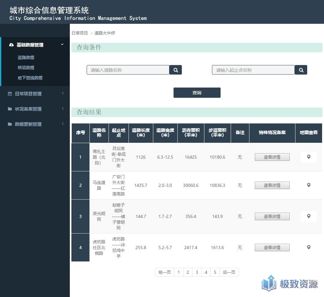Click 查看详情 for row 4
This screenshot has height=297, width=324.
coord(272,247)
